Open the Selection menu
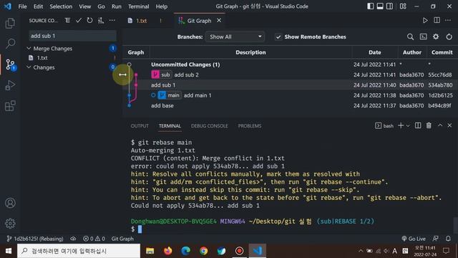Screen dimensions: 458x258 (61, 6)
